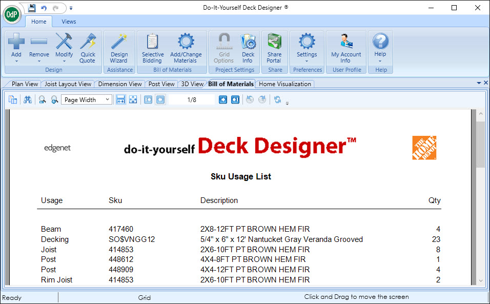This screenshot has height=304, width=490.
Task: Expand the dropdown arrow under Add
Action: (16, 62)
